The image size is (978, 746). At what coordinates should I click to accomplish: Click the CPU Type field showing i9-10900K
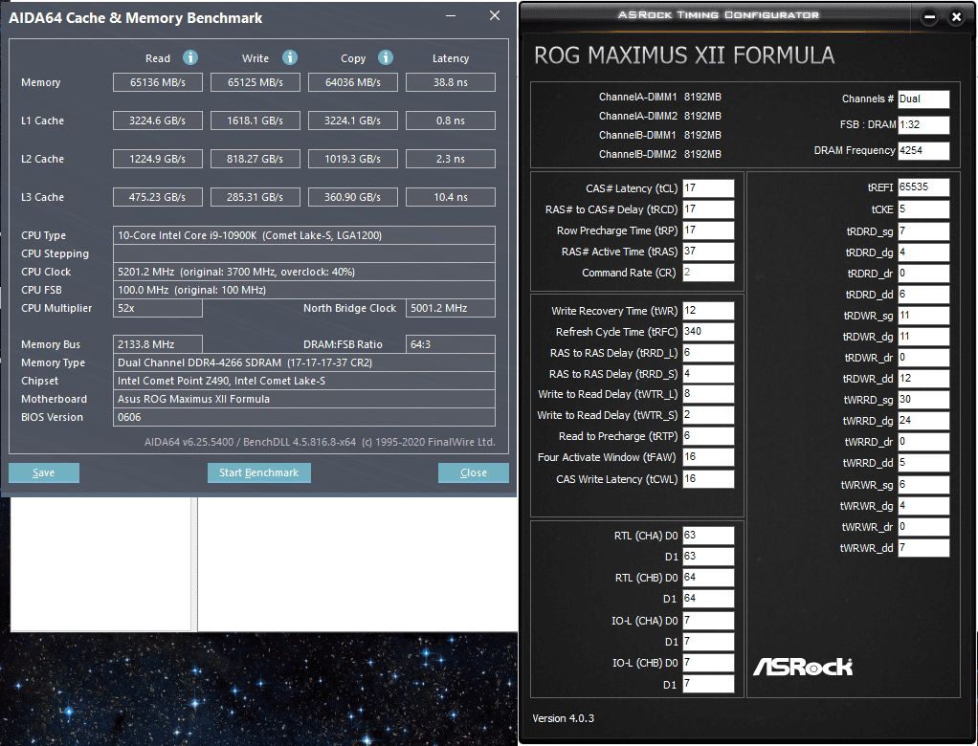tap(304, 235)
